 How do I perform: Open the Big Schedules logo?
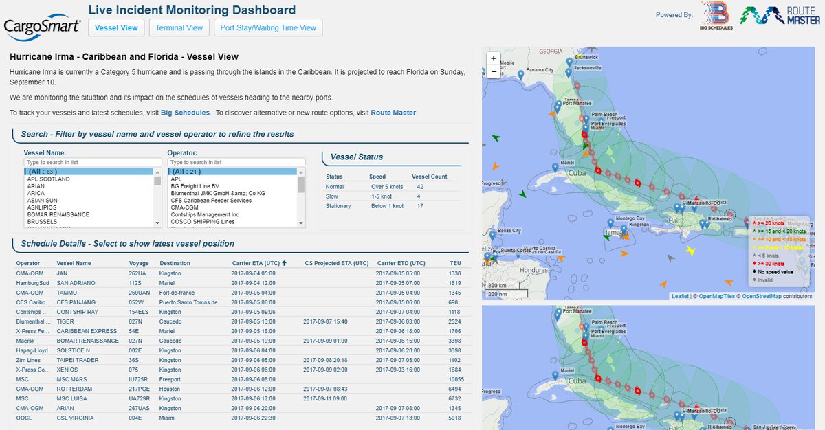pos(716,16)
